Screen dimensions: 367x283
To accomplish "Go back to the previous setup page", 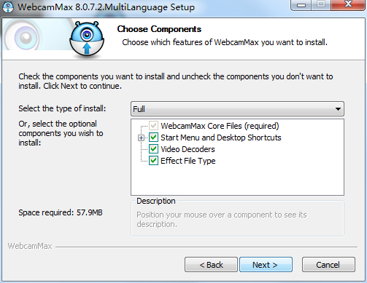I will (211, 265).
